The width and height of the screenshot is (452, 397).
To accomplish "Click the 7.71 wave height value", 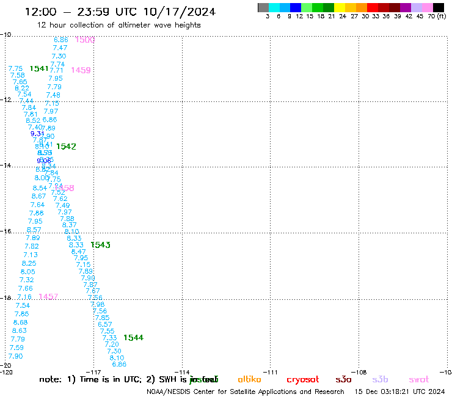I will [x=56, y=70].
